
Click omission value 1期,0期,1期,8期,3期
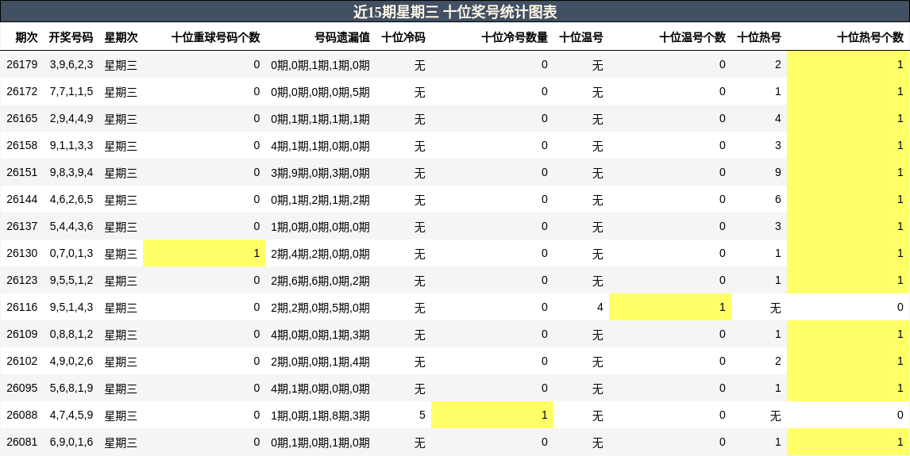tap(320, 416)
